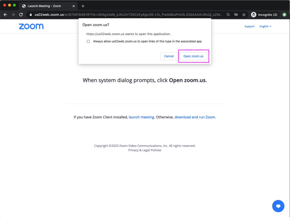Image resolution: width=290 pixels, height=217 pixels.
Task: Reload the Zoom launch page
Action: tap(21, 15)
